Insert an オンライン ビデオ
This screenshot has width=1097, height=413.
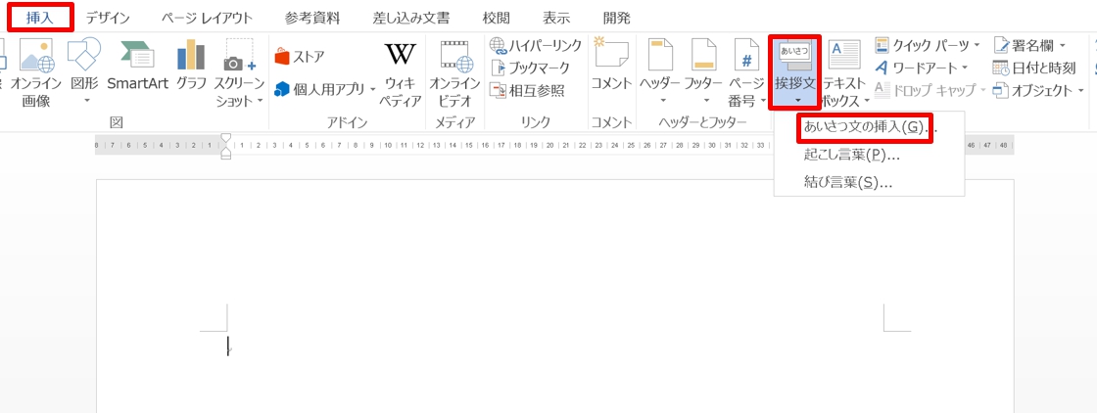453,59
